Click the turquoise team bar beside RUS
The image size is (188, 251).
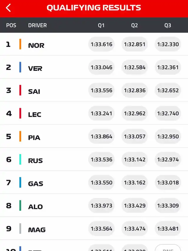coord(20,159)
